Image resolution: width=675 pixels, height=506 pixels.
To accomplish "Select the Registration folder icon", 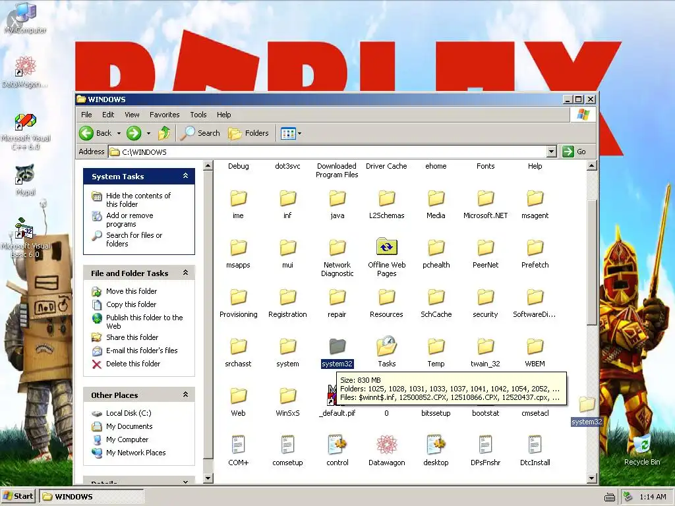I will [x=287, y=296].
